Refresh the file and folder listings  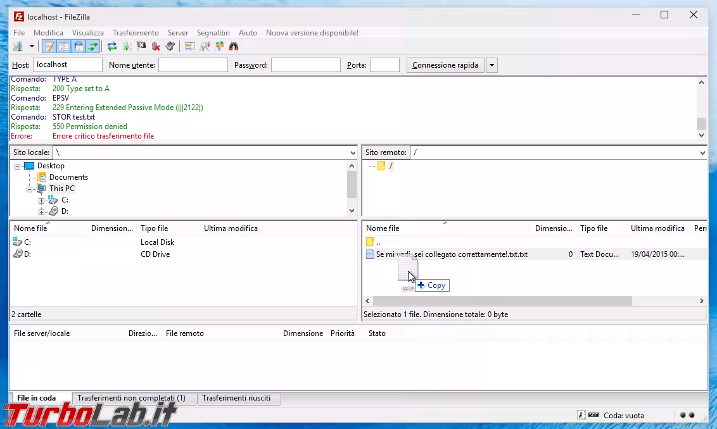coord(112,46)
